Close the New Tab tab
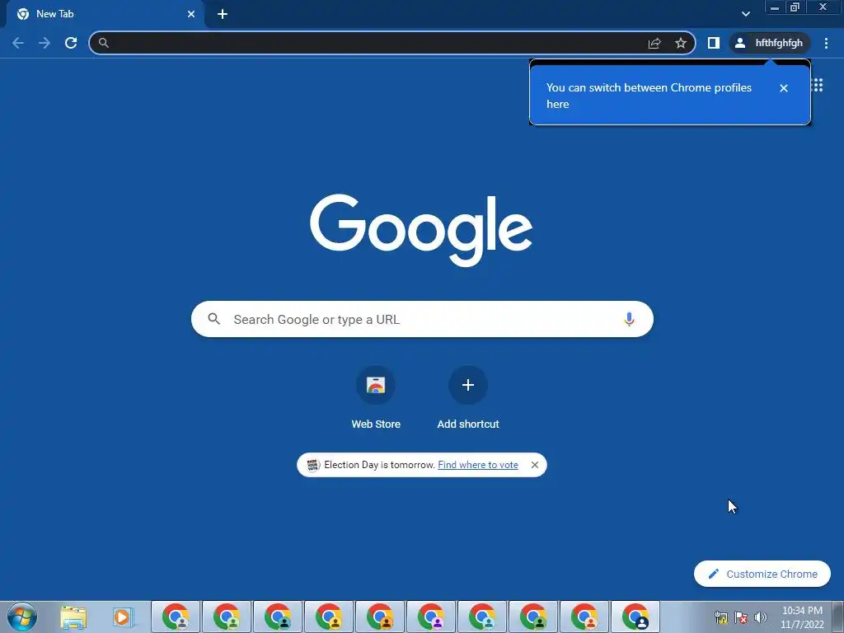Screen dimensions: 844x633 click(191, 14)
